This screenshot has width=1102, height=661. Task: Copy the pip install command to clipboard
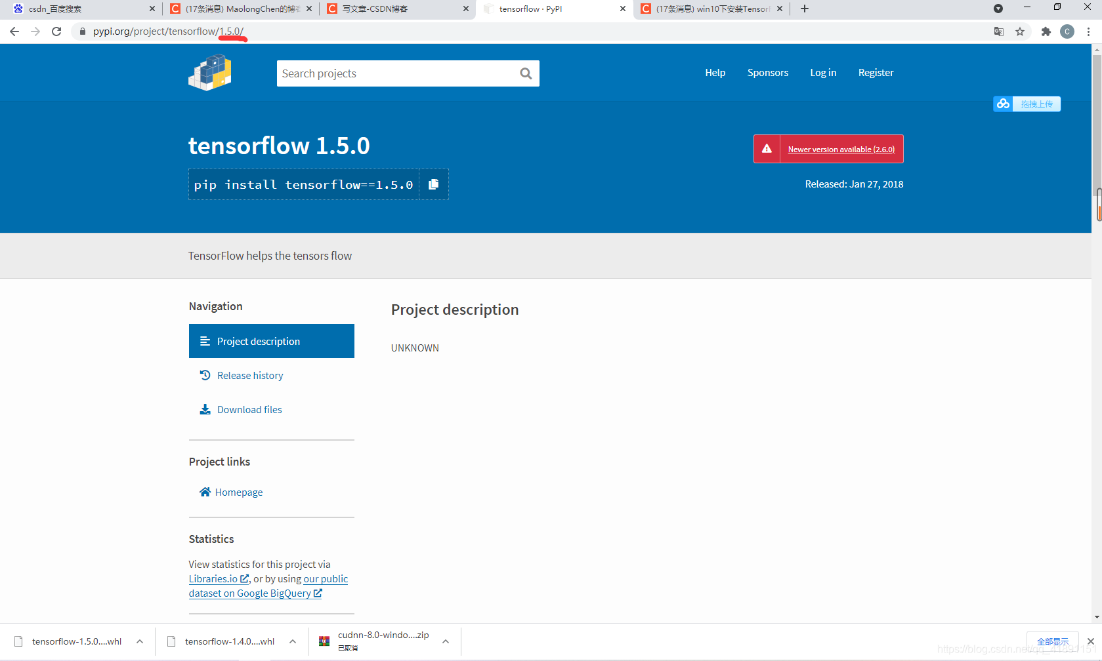coord(433,184)
